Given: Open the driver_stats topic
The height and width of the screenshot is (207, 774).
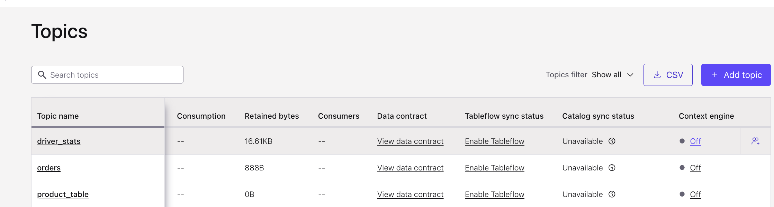Looking at the screenshot, I should tap(59, 141).
